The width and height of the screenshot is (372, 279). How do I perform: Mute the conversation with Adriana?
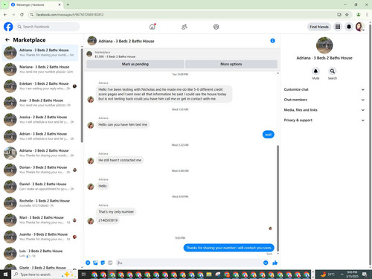315,71
